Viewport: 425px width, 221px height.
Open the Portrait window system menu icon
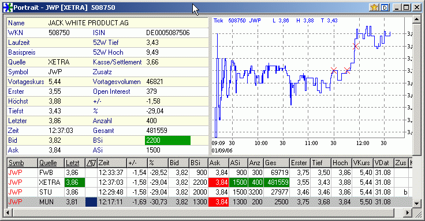(x=8, y=7)
